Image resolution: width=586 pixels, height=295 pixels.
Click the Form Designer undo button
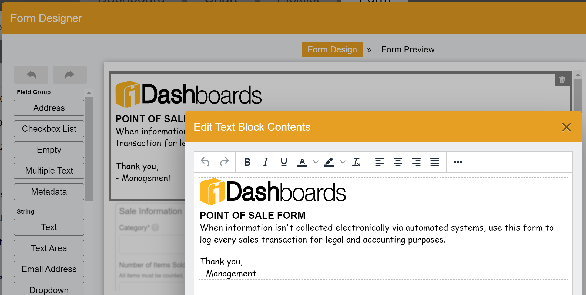click(x=31, y=75)
